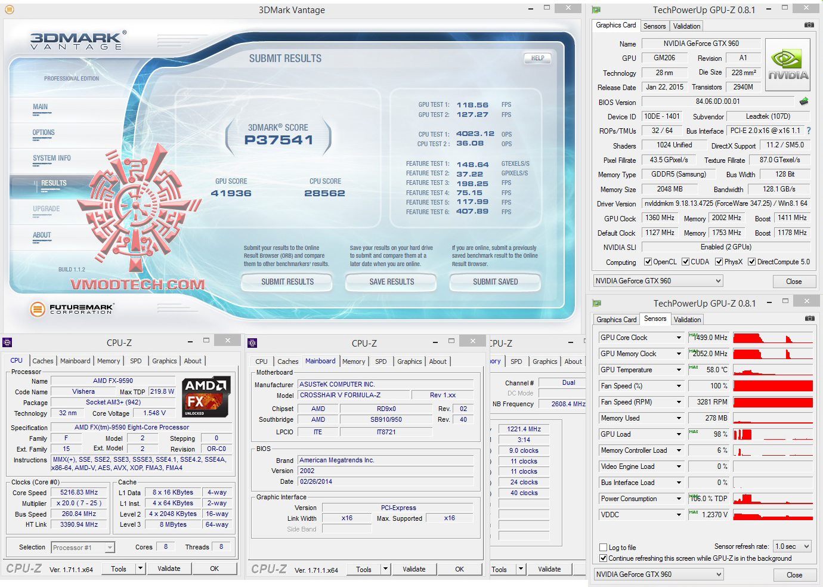
Task: Go to Main in the 3DMark sidebar
Action: point(41,107)
